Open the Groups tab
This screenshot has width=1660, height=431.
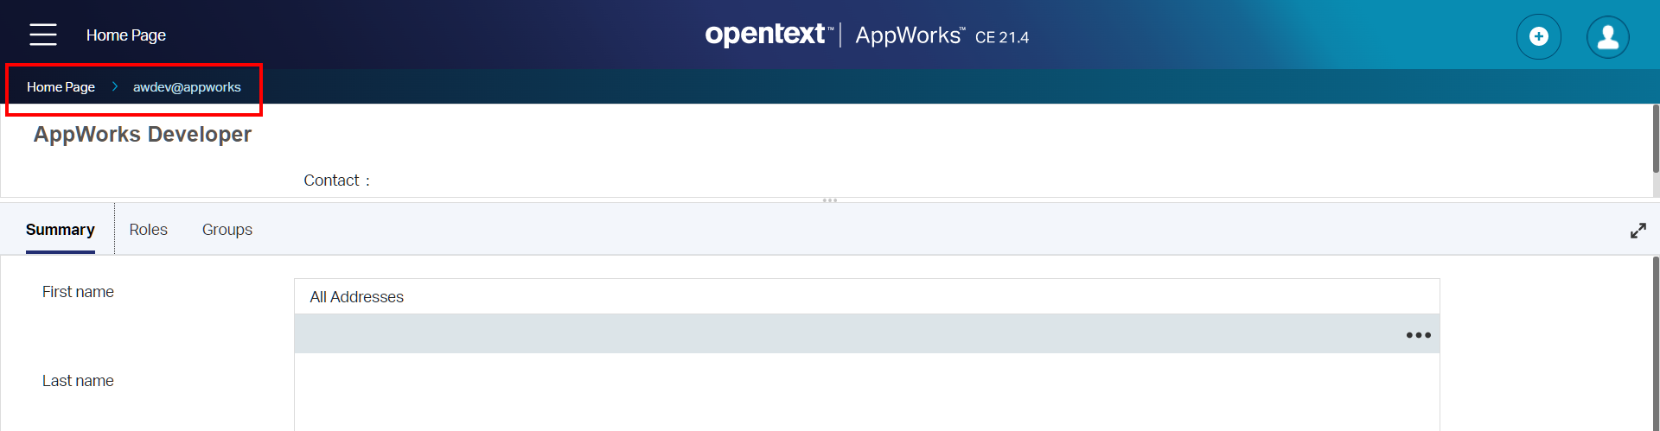pyautogui.click(x=227, y=230)
